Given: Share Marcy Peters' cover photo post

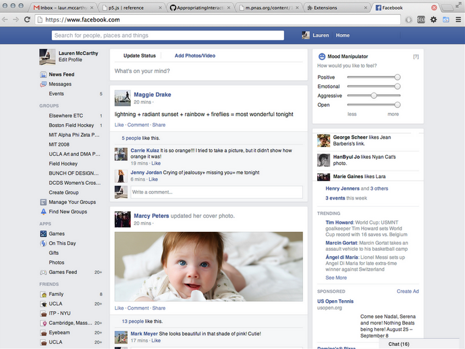Looking at the screenshot, I should (159, 308).
